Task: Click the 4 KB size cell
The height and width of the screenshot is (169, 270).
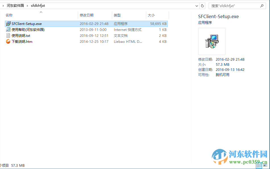Action: pos(163,41)
